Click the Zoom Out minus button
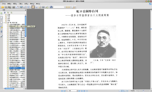Screen dimensions: 152x92 pyautogui.click(x=139, y=91)
